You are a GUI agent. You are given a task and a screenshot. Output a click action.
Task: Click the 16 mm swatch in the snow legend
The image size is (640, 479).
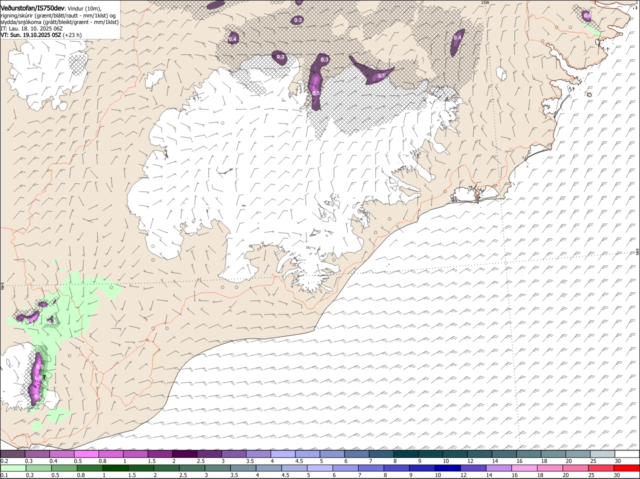click(528, 454)
